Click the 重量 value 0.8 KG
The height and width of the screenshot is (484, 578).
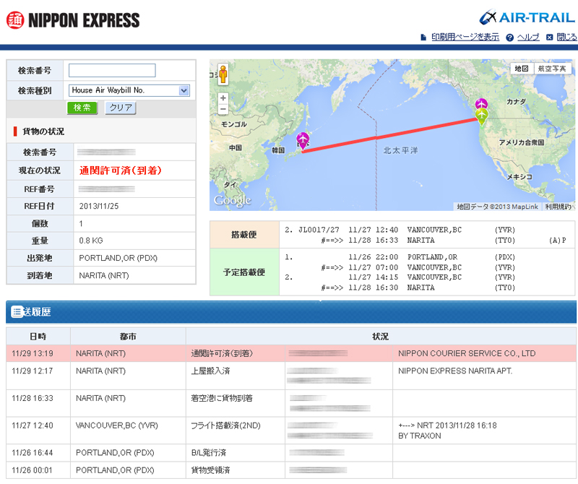[91, 241]
